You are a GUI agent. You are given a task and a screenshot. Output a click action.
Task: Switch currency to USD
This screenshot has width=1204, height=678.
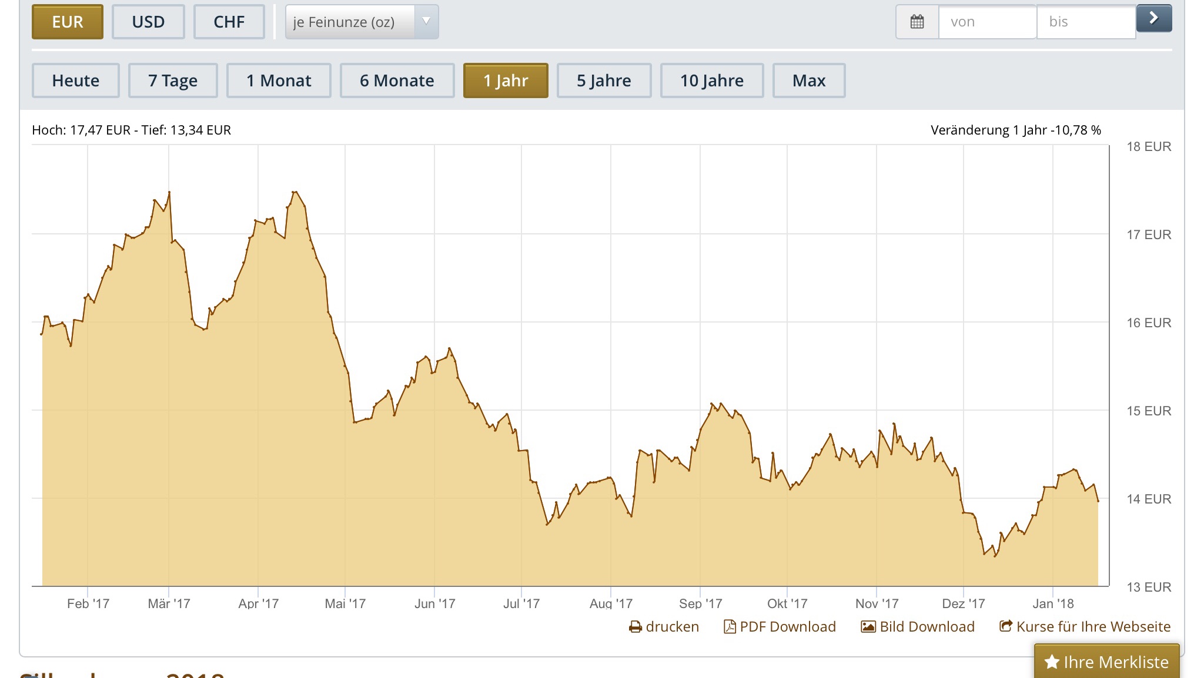(x=148, y=22)
